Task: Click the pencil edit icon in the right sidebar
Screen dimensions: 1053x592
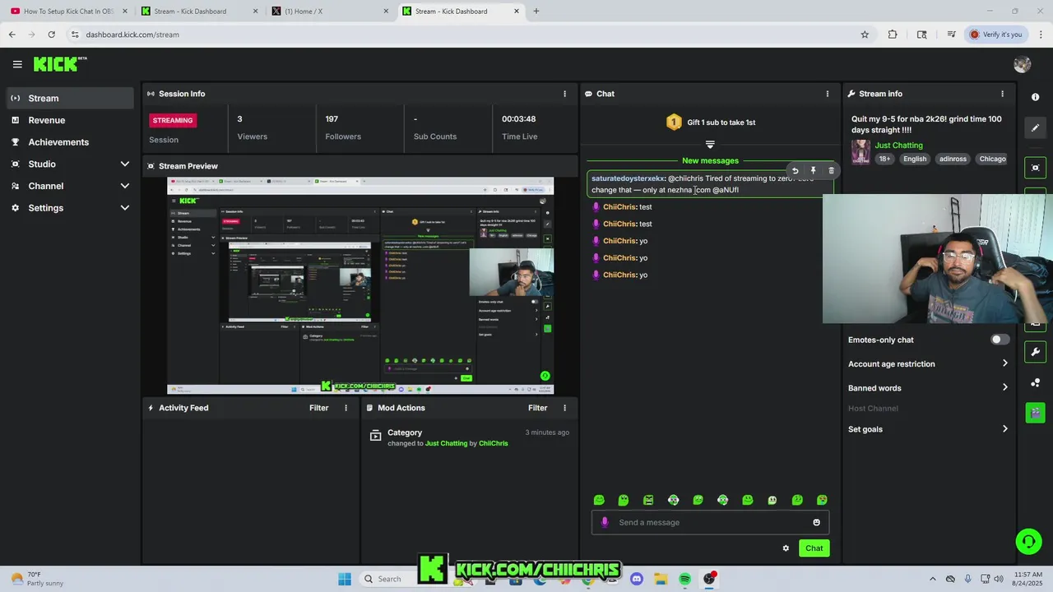Action: (1035, 128)
